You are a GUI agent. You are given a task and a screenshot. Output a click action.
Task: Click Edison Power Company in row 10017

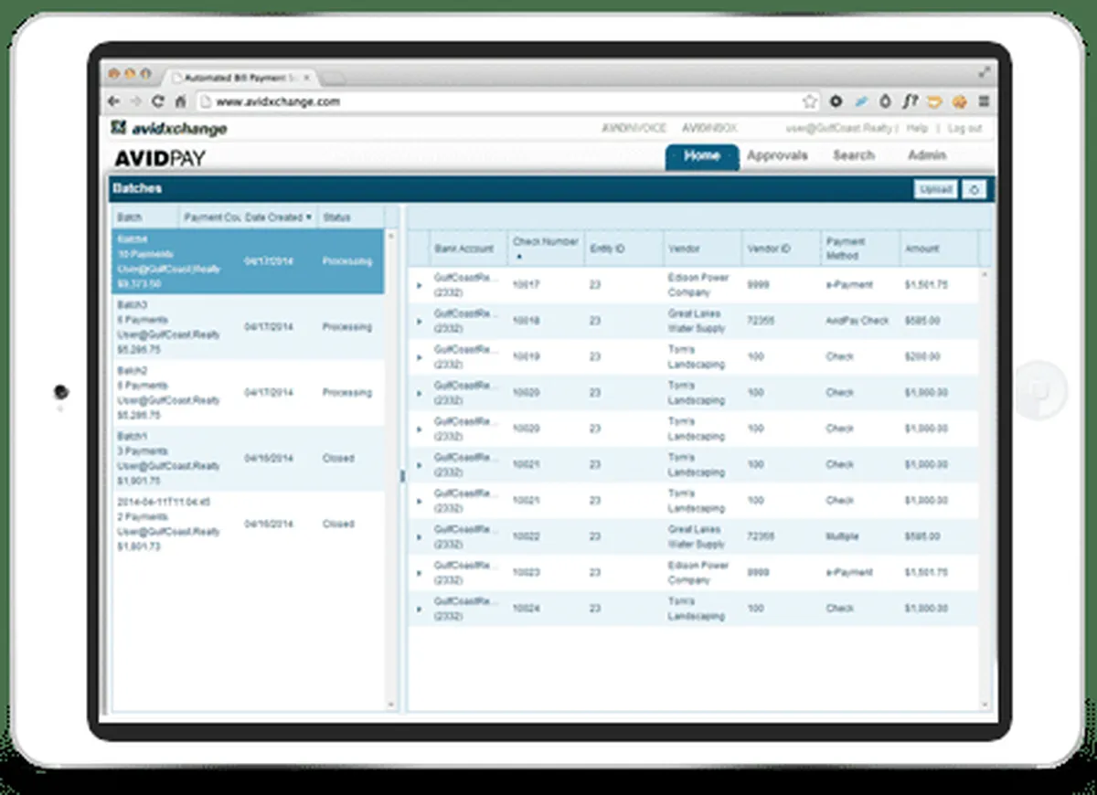click(698, 286)
